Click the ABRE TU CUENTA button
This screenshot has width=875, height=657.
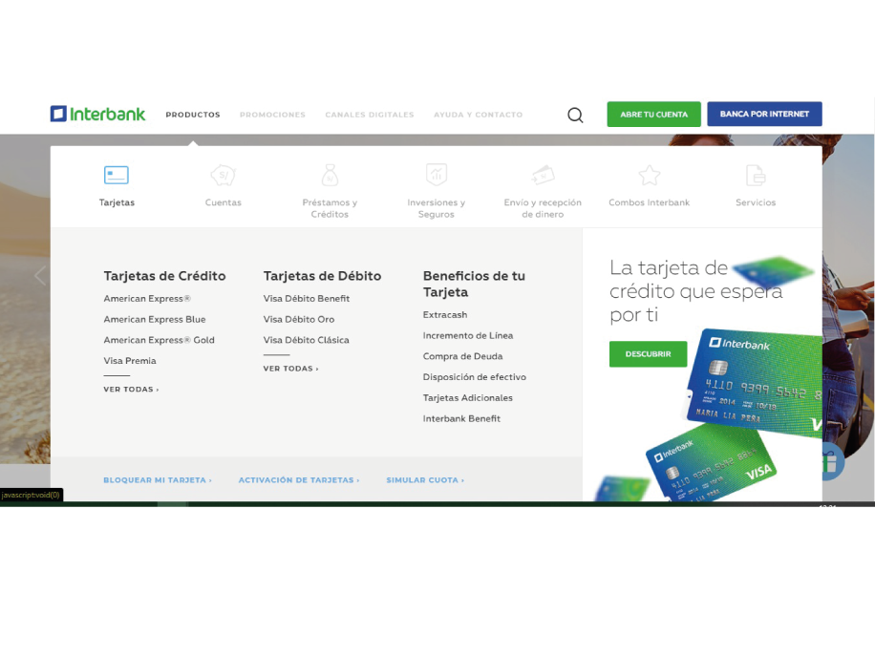tap(653, 114)
